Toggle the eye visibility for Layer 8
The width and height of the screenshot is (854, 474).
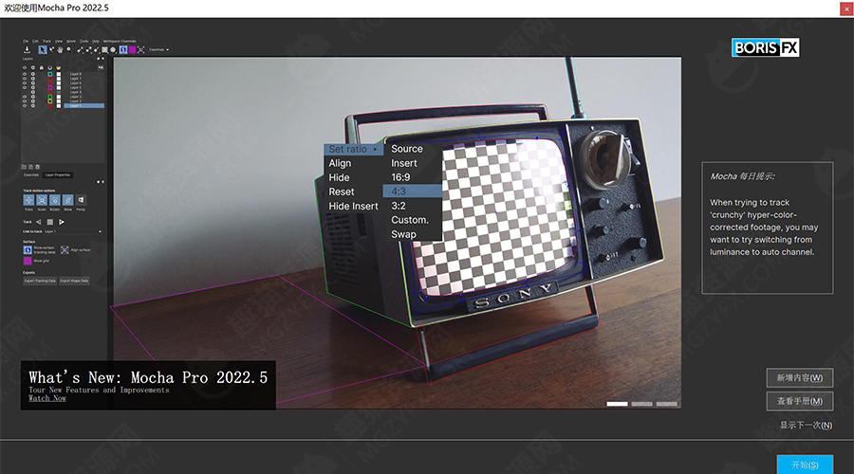(x=25, y=74)
